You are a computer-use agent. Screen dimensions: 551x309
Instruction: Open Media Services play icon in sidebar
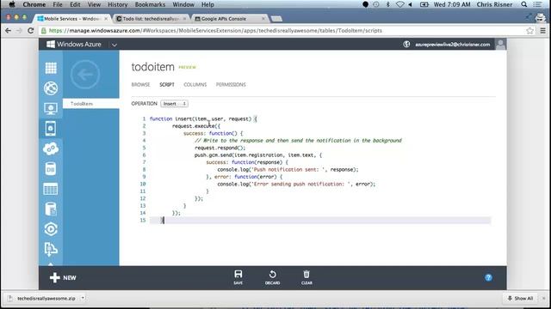coord(51,229)
